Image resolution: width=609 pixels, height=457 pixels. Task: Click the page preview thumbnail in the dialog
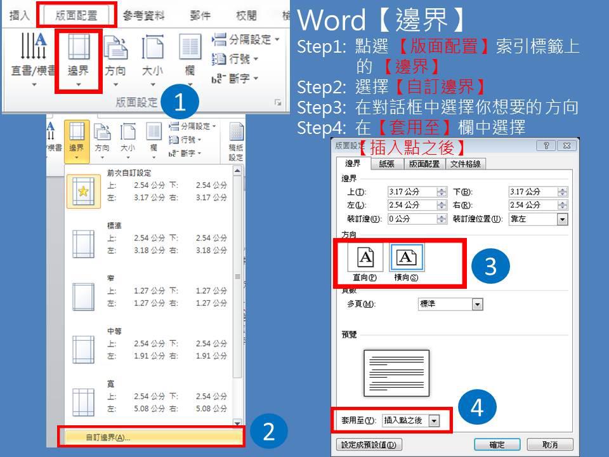click(x=396, y=373)
